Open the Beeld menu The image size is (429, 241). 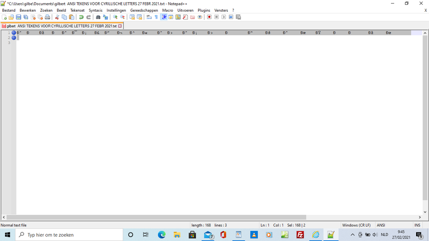point(61,10)
